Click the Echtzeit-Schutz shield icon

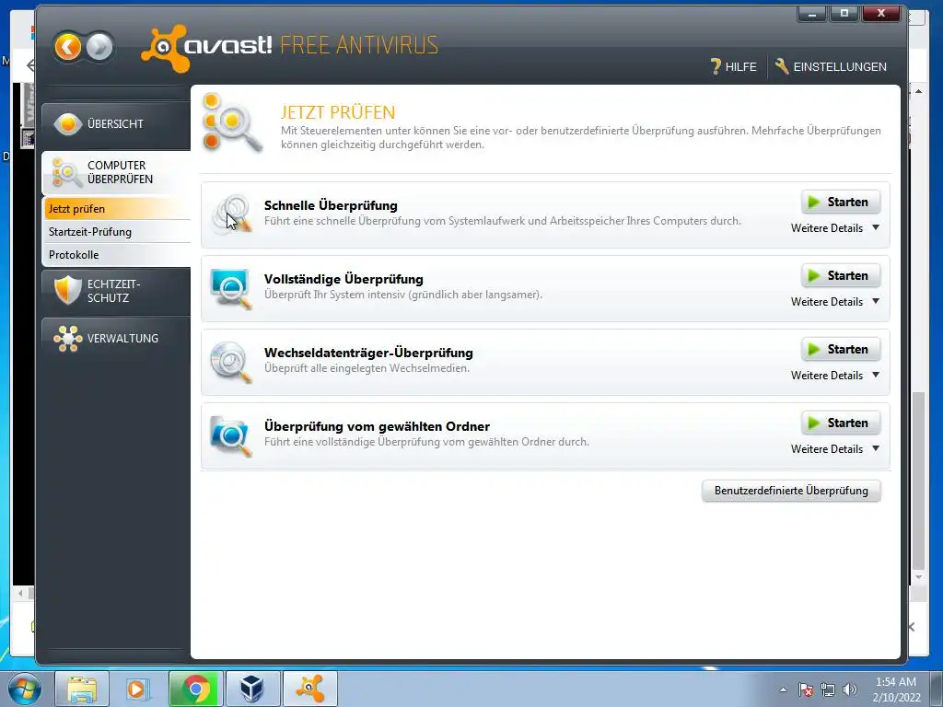tap(67, 290)
